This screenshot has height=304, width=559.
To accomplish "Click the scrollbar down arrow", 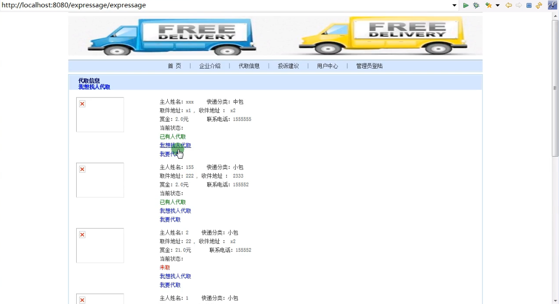I will coord(555,301).
